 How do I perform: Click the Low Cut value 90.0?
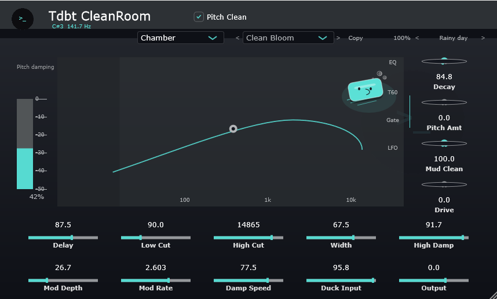[x=156, y=225]
